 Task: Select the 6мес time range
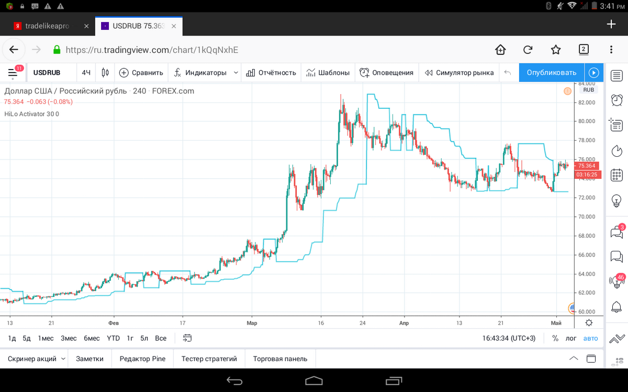(x=92, y=338)
